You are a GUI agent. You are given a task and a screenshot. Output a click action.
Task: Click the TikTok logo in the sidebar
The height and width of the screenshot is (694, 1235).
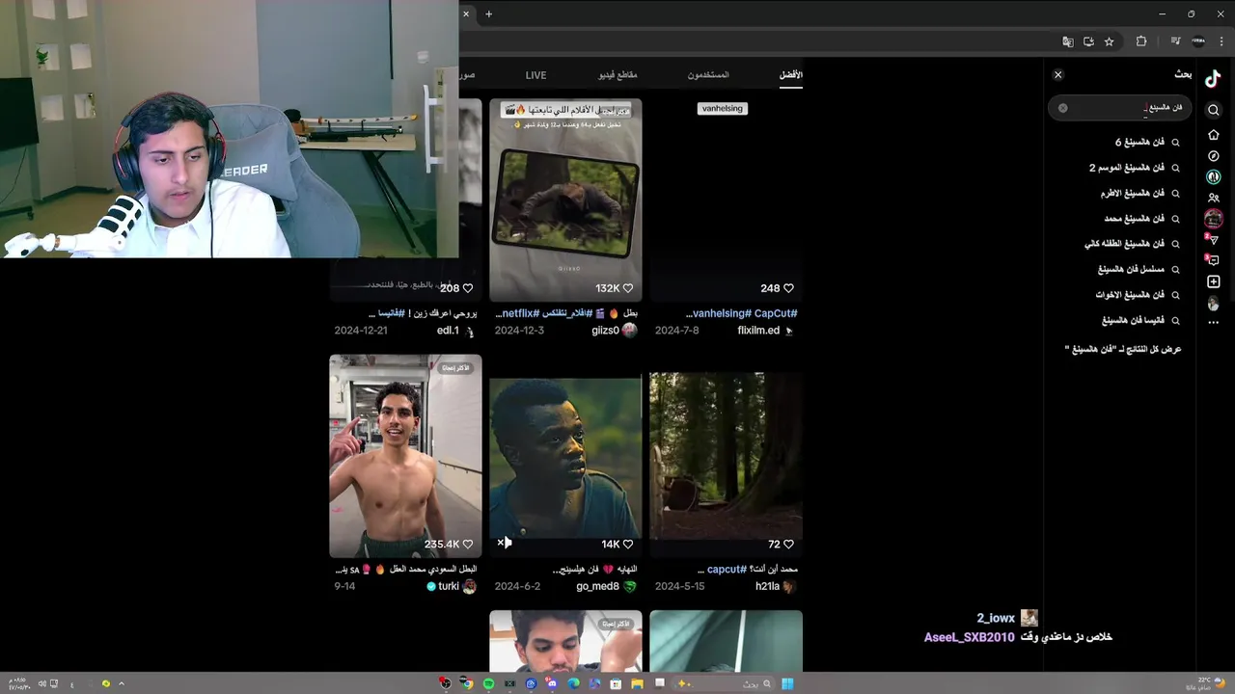[1213, 80]
